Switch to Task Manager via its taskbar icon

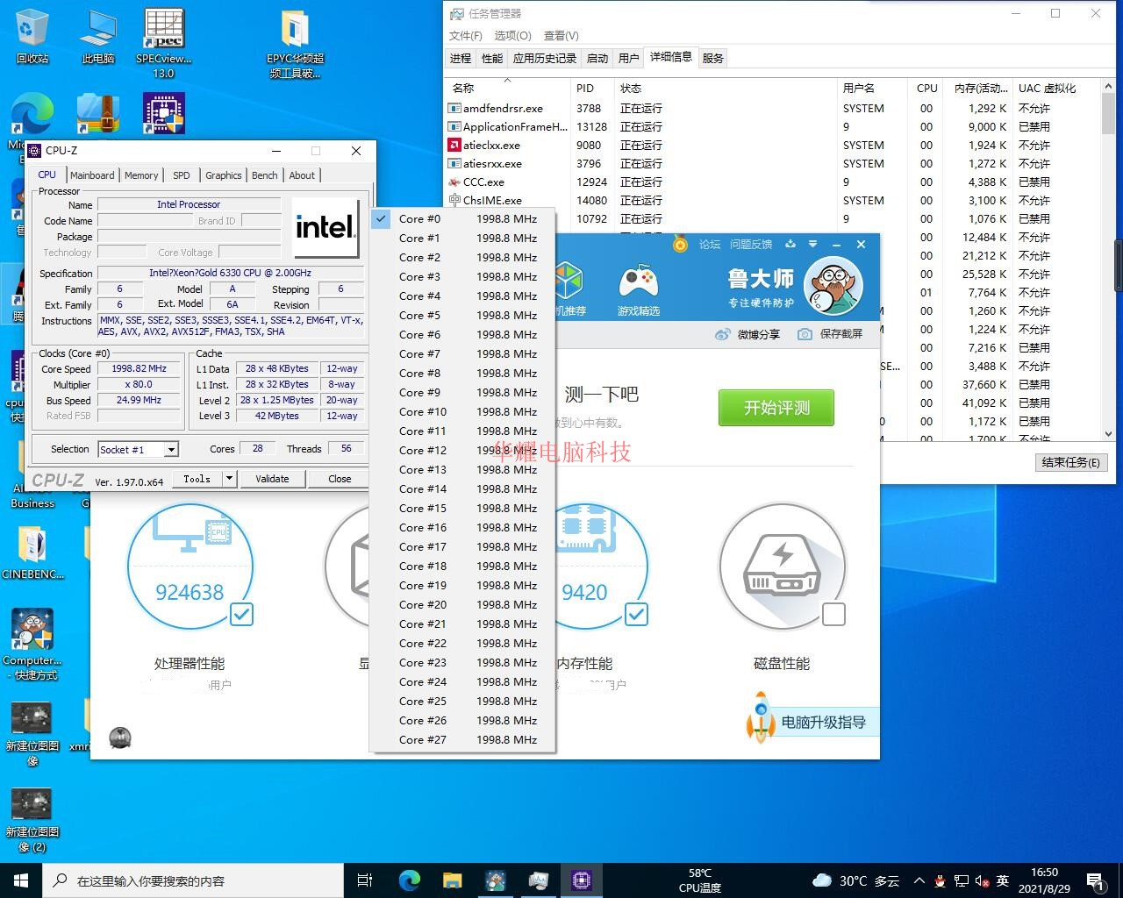click(x=538, y=880)
